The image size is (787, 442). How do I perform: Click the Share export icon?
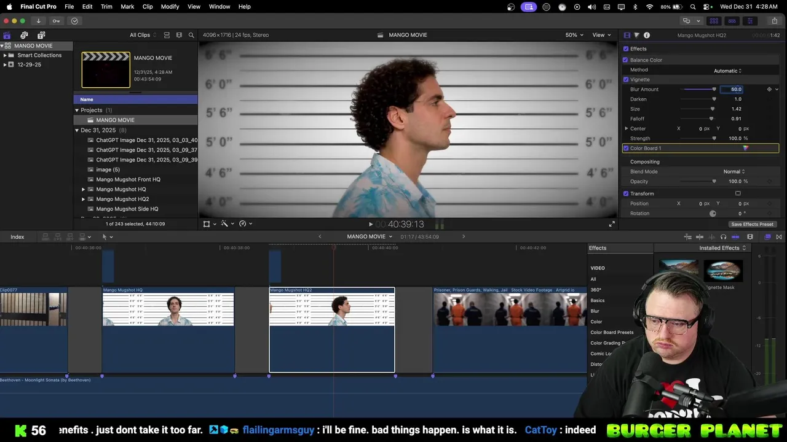click(774, 21)
